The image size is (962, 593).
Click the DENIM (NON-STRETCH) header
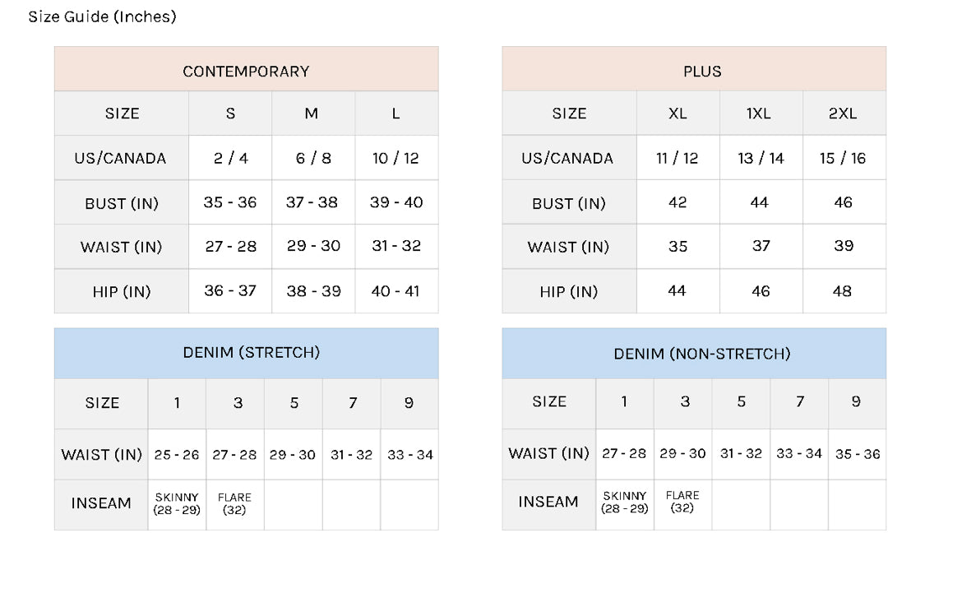coord(701,354)
